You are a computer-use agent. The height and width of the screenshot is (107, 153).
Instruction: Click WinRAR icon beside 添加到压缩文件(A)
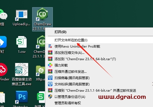pyautogui.click(x=50, y=53)
